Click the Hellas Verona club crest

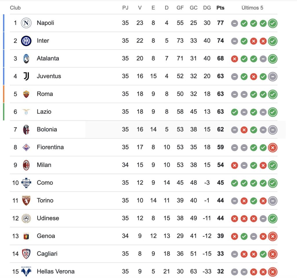point(26,272)
